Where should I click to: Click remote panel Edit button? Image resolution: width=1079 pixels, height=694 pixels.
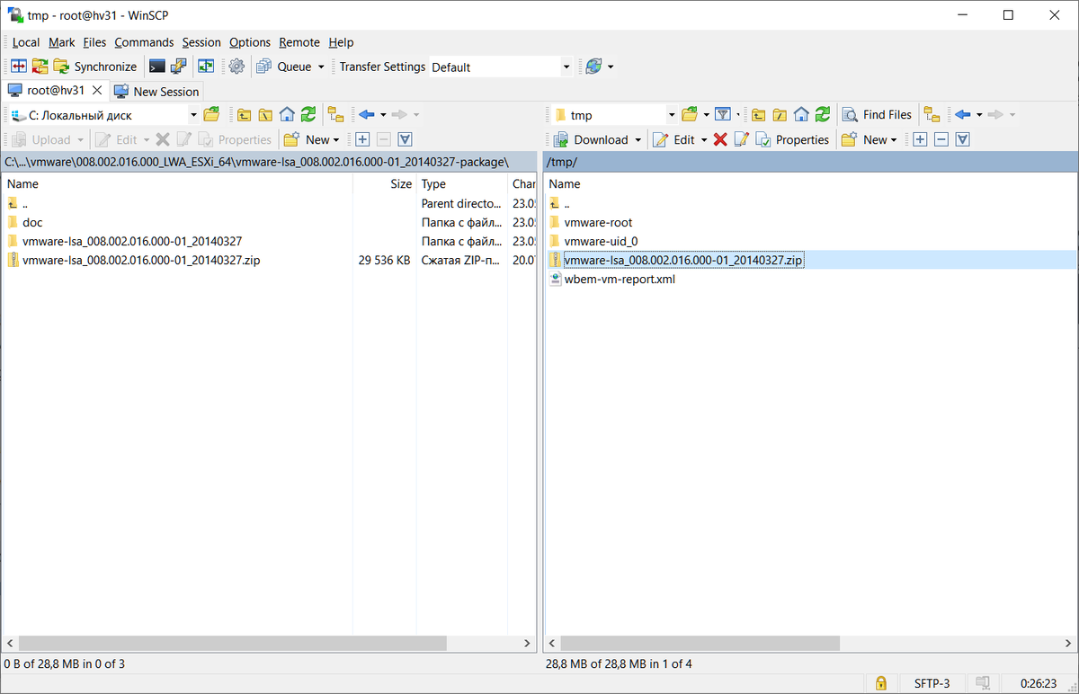[x=674, y=139]
